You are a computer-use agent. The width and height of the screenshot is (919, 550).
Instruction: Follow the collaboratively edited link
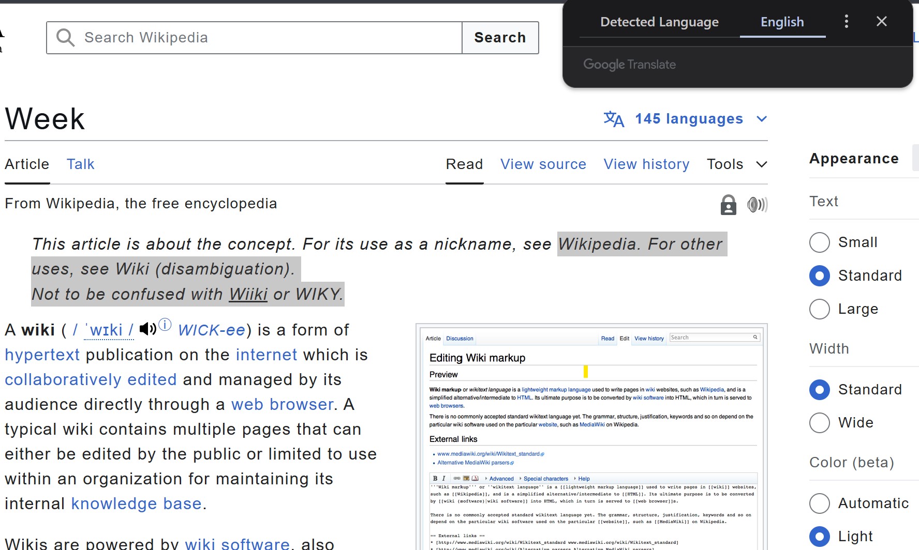pyautogui.click(x=91, y=380)
